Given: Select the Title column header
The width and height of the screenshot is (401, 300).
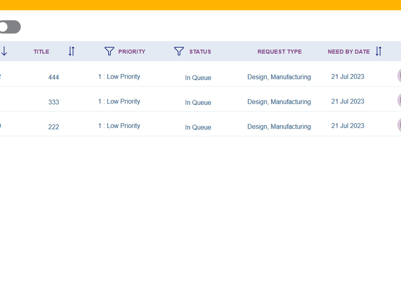Looking at the screenshot, I should [41, 51].
